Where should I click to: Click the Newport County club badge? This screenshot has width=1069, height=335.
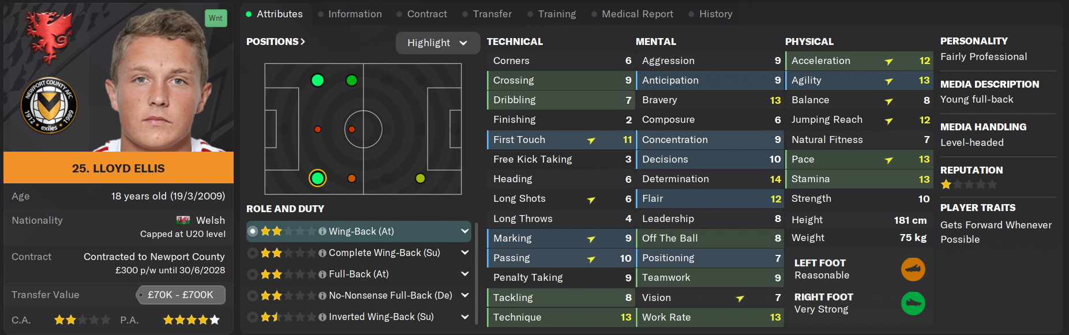click(48, 106)
